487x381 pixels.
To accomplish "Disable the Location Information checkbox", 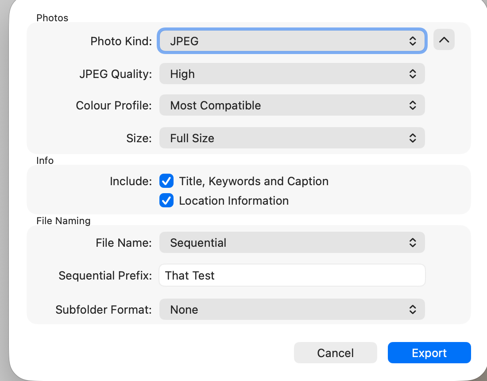I will pos(166,201).
